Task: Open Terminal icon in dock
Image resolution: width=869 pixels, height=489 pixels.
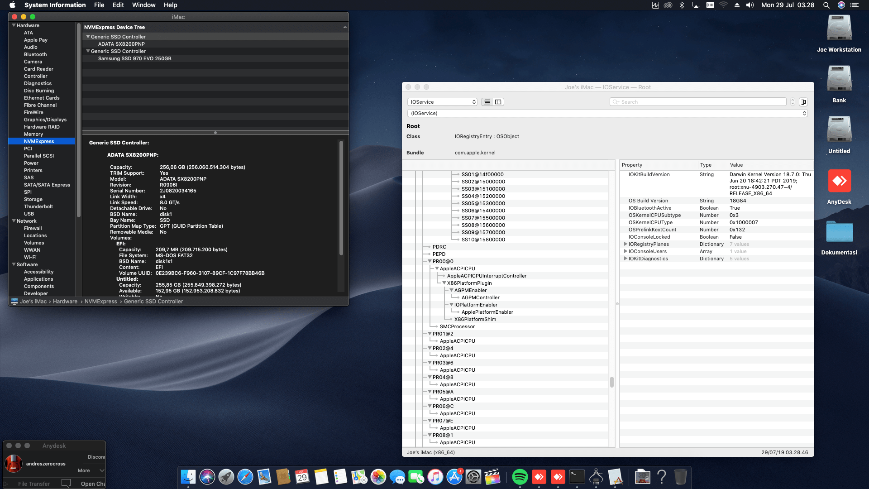Action: coord(577,477)
